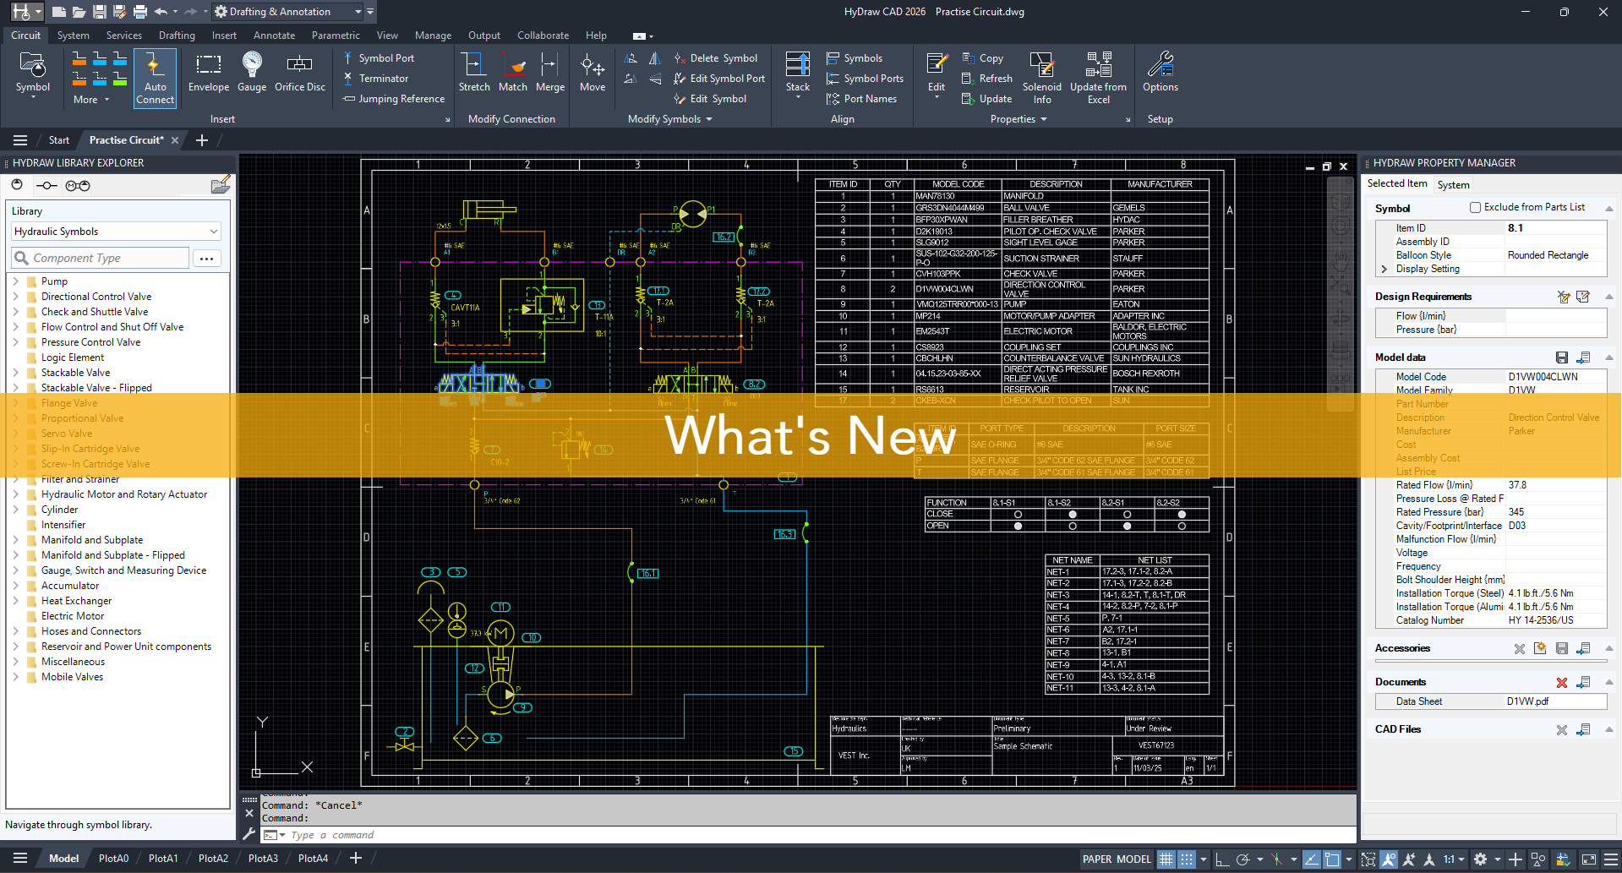Switch to PAPER space in status bar
This screenshot has width=1622, height=873.
point(1097,859)
